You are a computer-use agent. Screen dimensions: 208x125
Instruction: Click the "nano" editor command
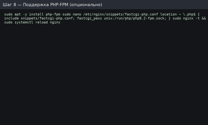[77, 14]
